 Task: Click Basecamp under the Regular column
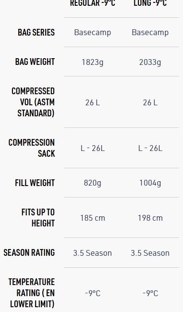(93, 32)
